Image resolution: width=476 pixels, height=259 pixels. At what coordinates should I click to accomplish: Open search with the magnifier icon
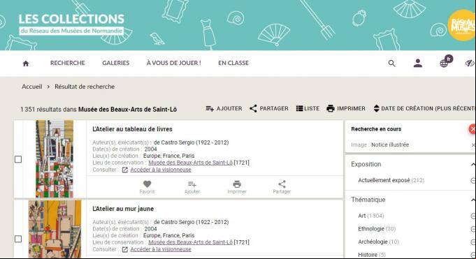click(x=391, y=64)
